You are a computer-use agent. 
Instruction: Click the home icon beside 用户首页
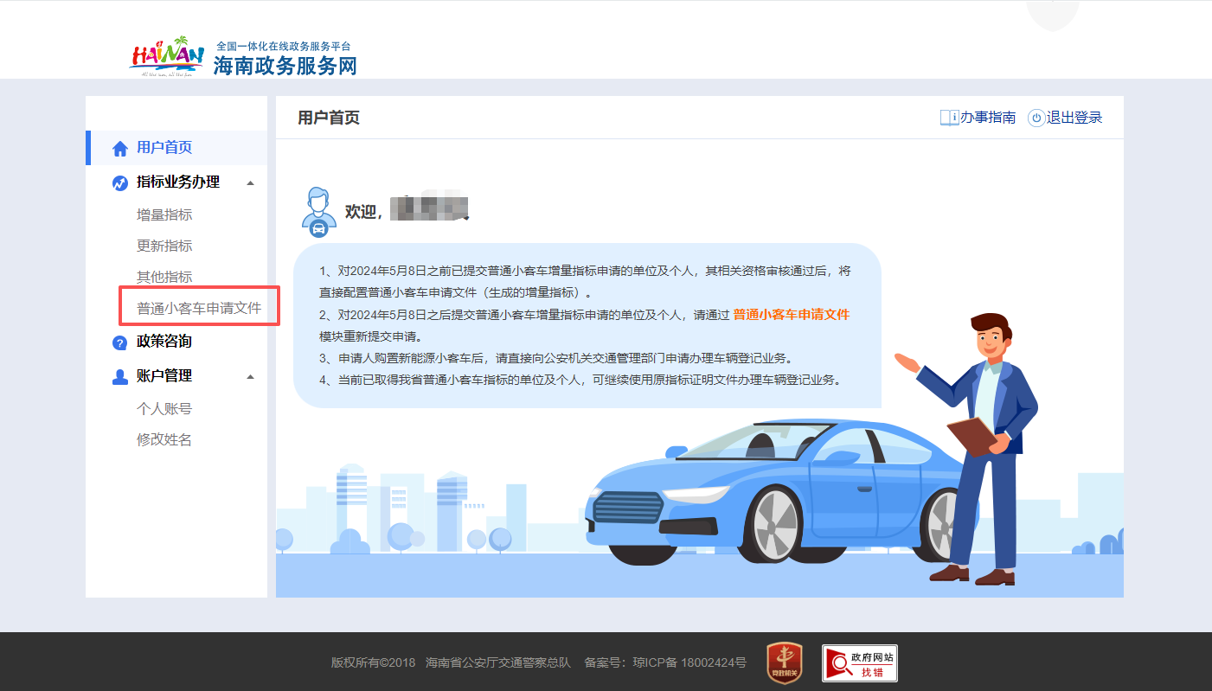click(x=120, y=146)
